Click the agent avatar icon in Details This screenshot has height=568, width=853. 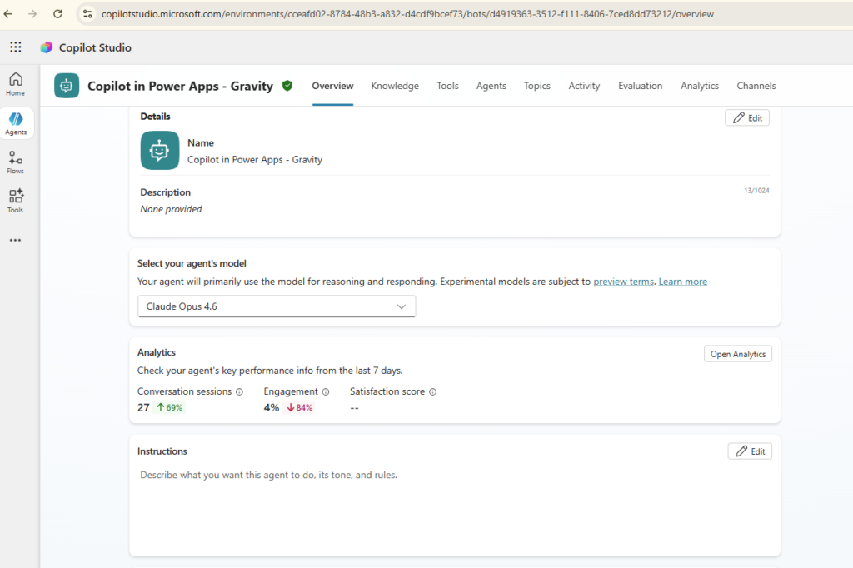[159, 150]
